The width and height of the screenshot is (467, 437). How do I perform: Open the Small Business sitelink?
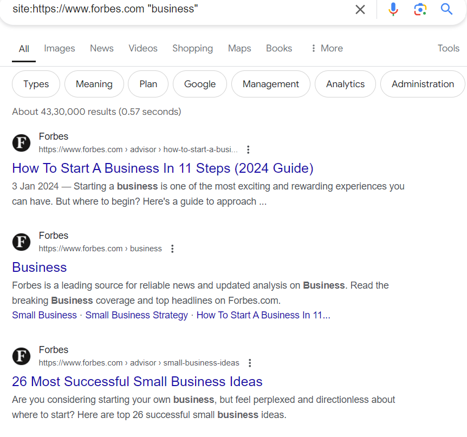click(44, 315)
